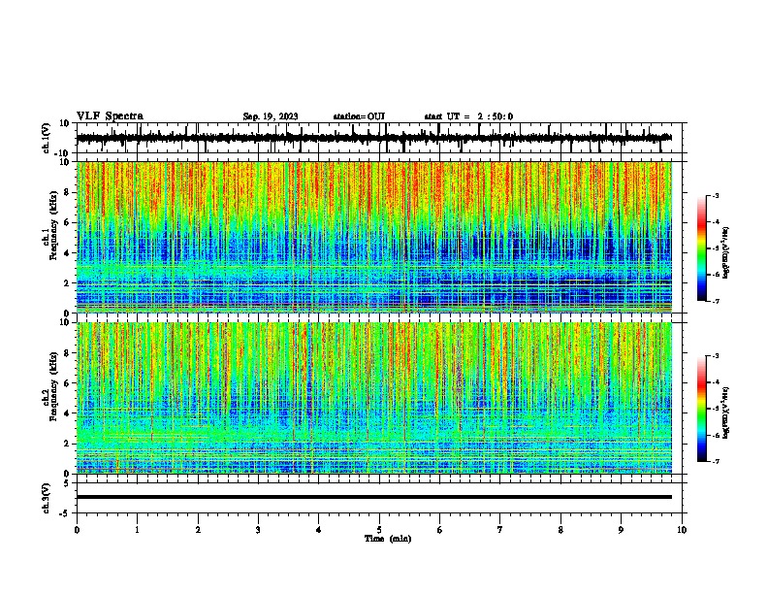Click the ch.2 color bar PSD label

point(725,412)
